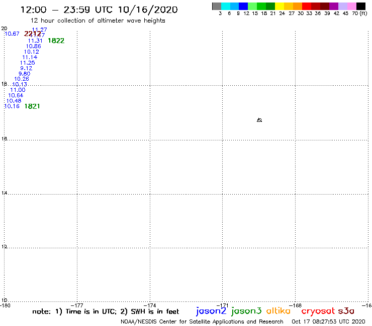
Task: Click the wave height value 10.16
Action: (x=12, y=106)
